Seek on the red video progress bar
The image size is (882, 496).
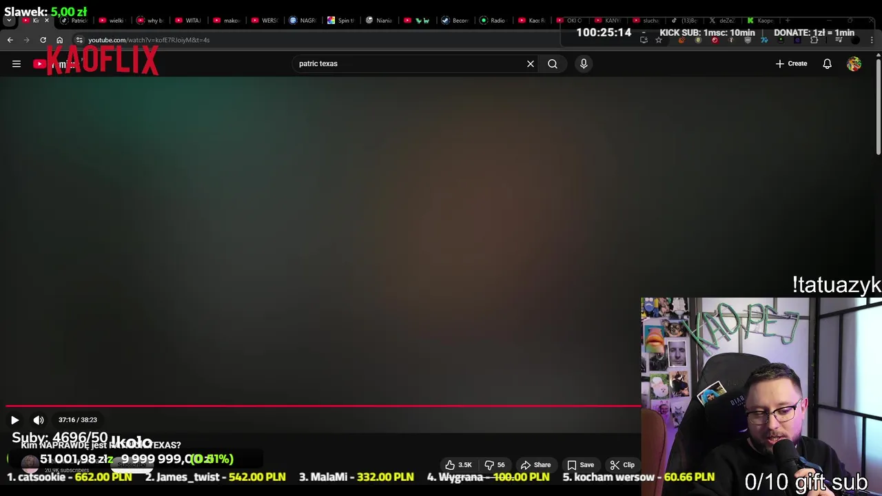coord(322,406)
